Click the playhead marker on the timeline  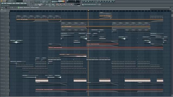click(88, 11)
